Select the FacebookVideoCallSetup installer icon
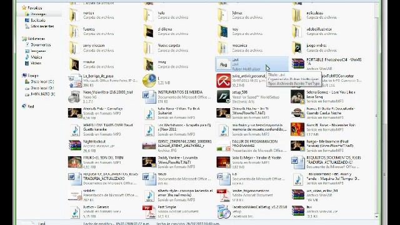This screenshot has width=400, height=225. pos(224,211)
